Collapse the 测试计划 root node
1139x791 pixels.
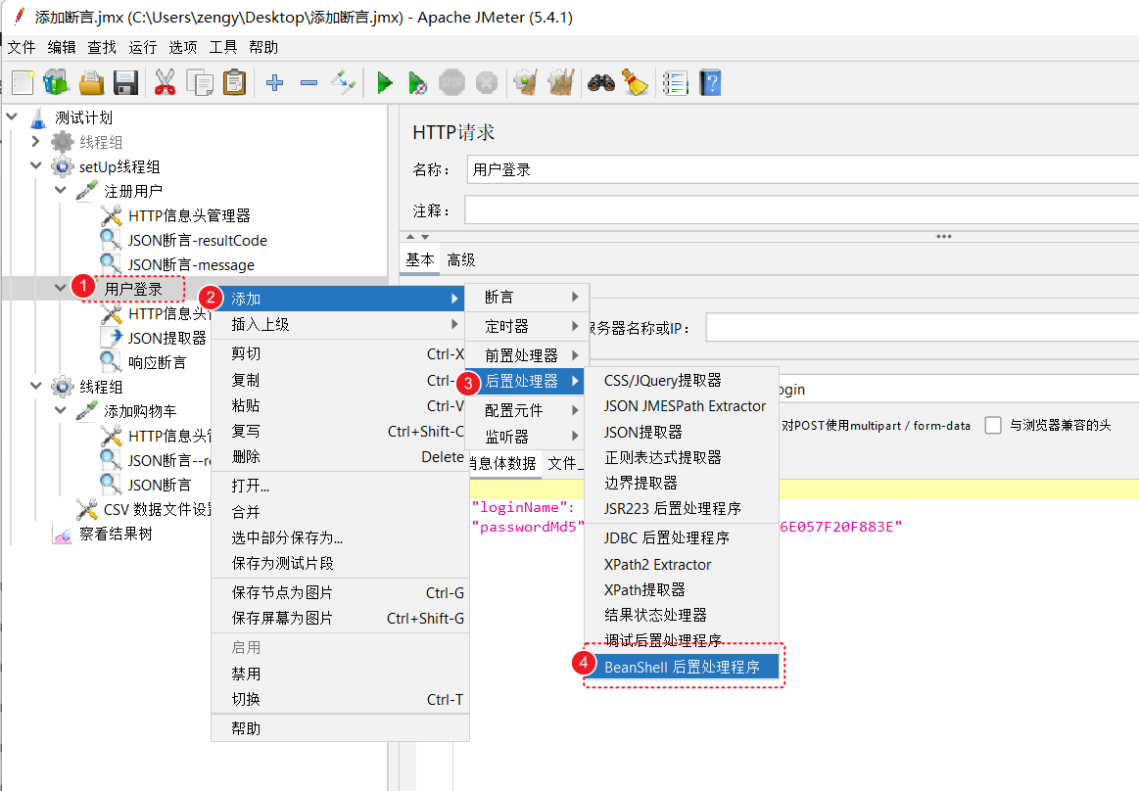tap(12, 116)
